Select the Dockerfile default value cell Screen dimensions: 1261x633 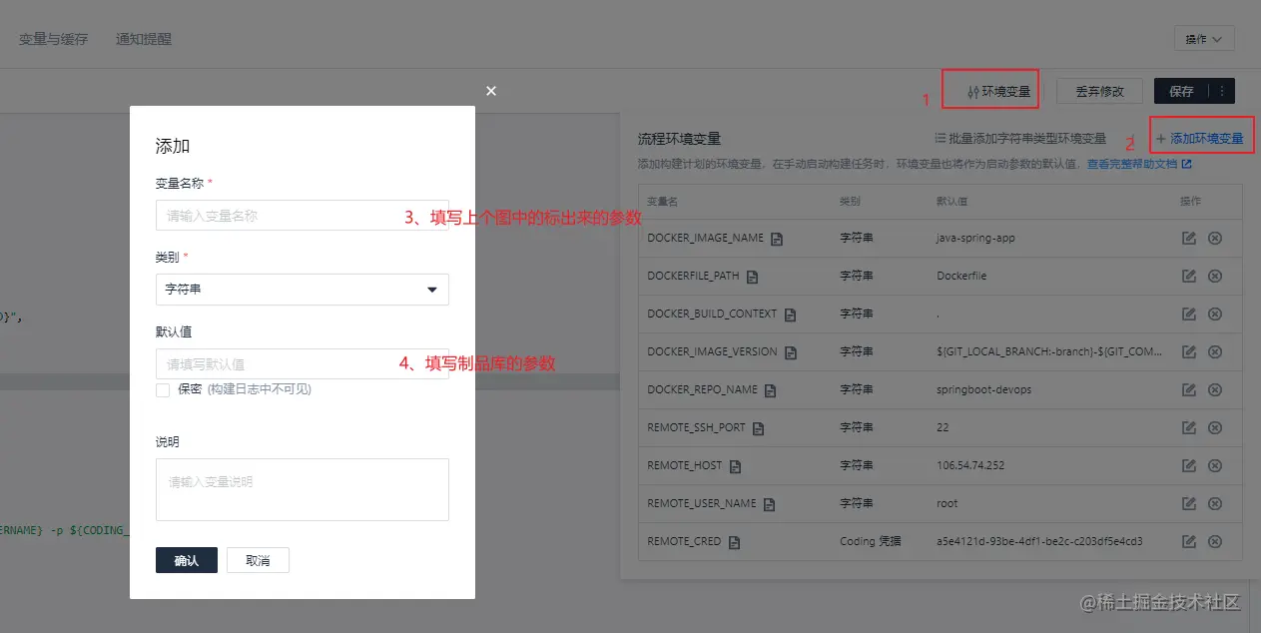coord(961,276)
